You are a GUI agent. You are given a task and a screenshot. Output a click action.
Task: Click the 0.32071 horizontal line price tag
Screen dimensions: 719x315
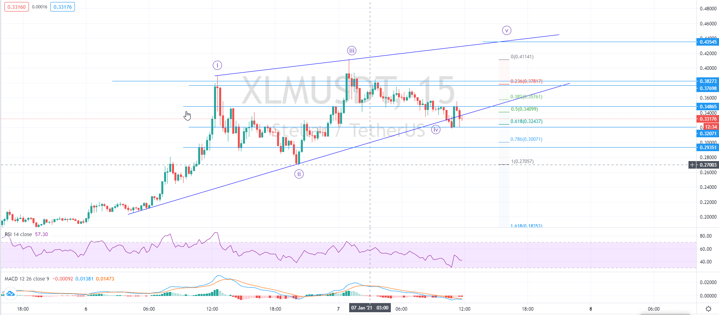tap(708, 134)
